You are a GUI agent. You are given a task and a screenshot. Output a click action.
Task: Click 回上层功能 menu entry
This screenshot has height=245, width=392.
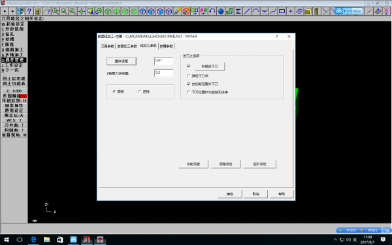(x=14, y=78)
